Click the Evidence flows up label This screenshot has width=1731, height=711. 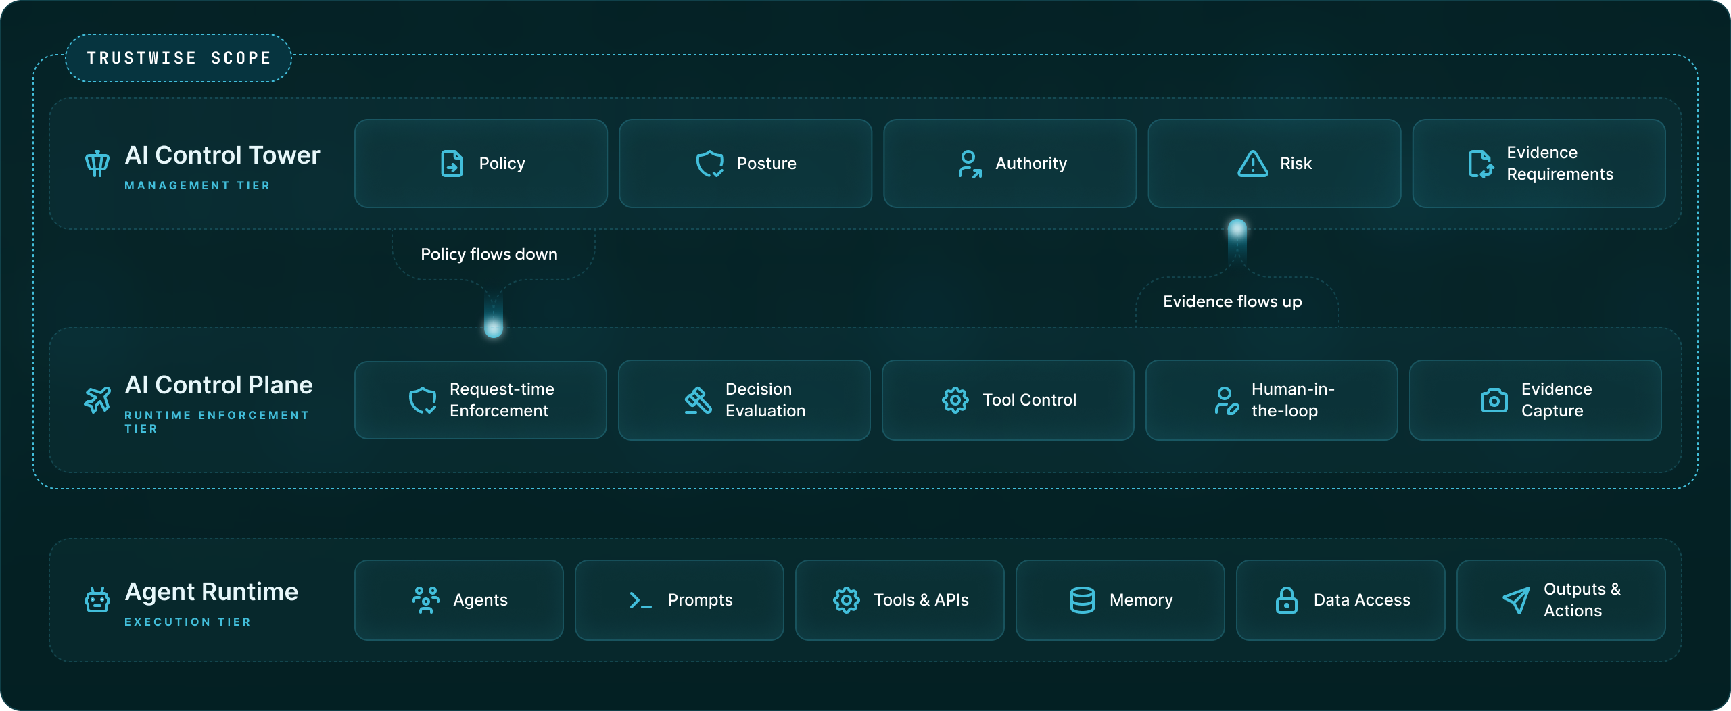[1233, 301]
